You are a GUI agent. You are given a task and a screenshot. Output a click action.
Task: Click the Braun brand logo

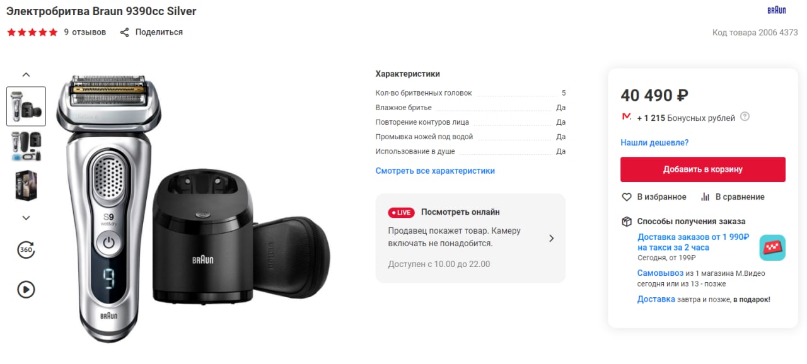coord(776,10)
